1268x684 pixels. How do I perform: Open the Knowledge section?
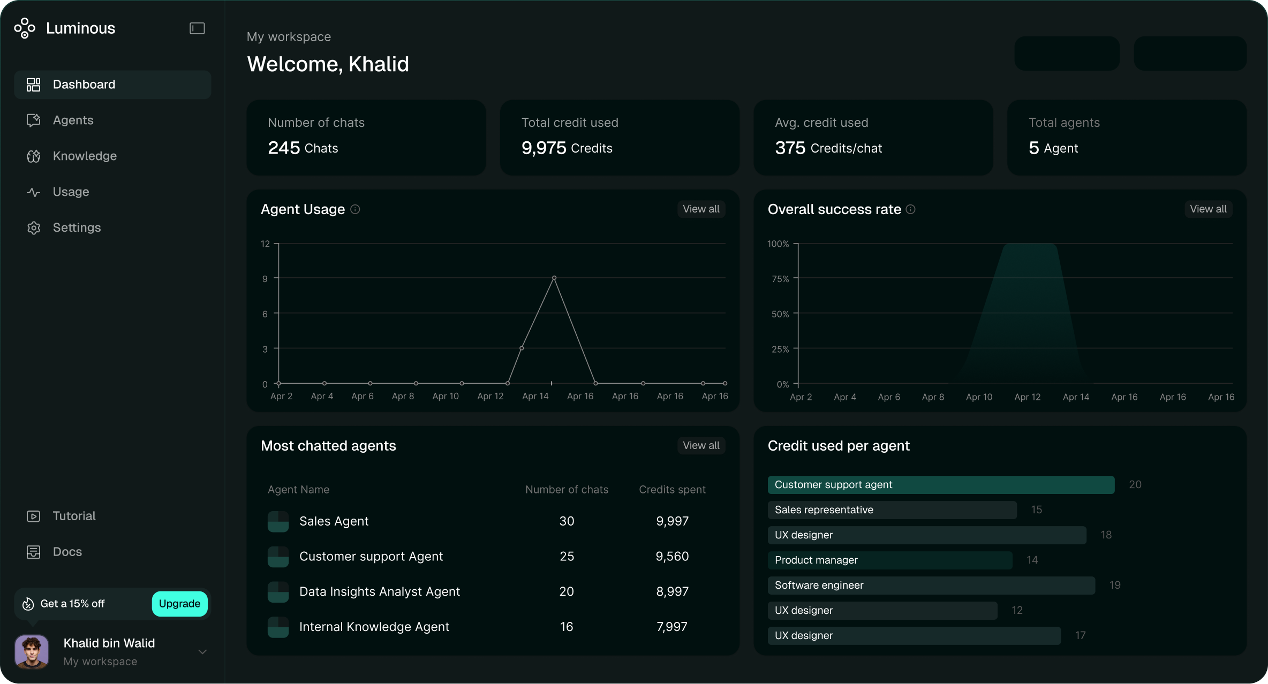[x=85, y=156]
